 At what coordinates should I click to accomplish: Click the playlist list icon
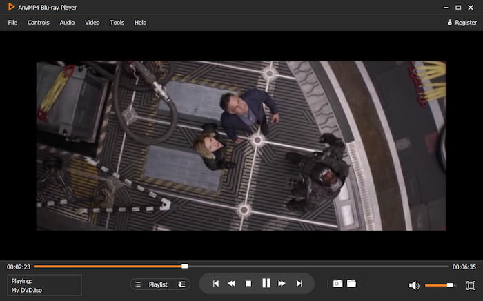point(138,284)
